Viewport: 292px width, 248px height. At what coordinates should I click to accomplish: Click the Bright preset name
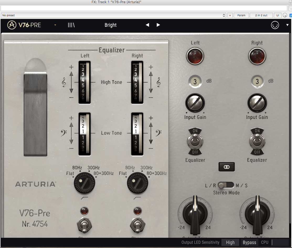tap(110, 25)
